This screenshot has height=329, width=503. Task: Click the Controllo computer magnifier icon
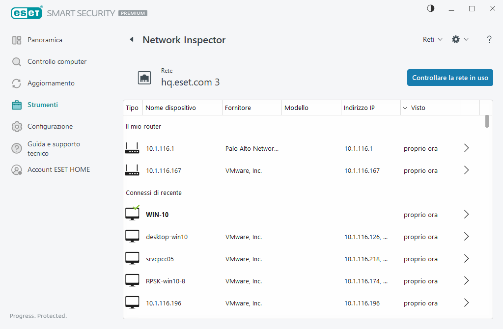pos(17,61)
